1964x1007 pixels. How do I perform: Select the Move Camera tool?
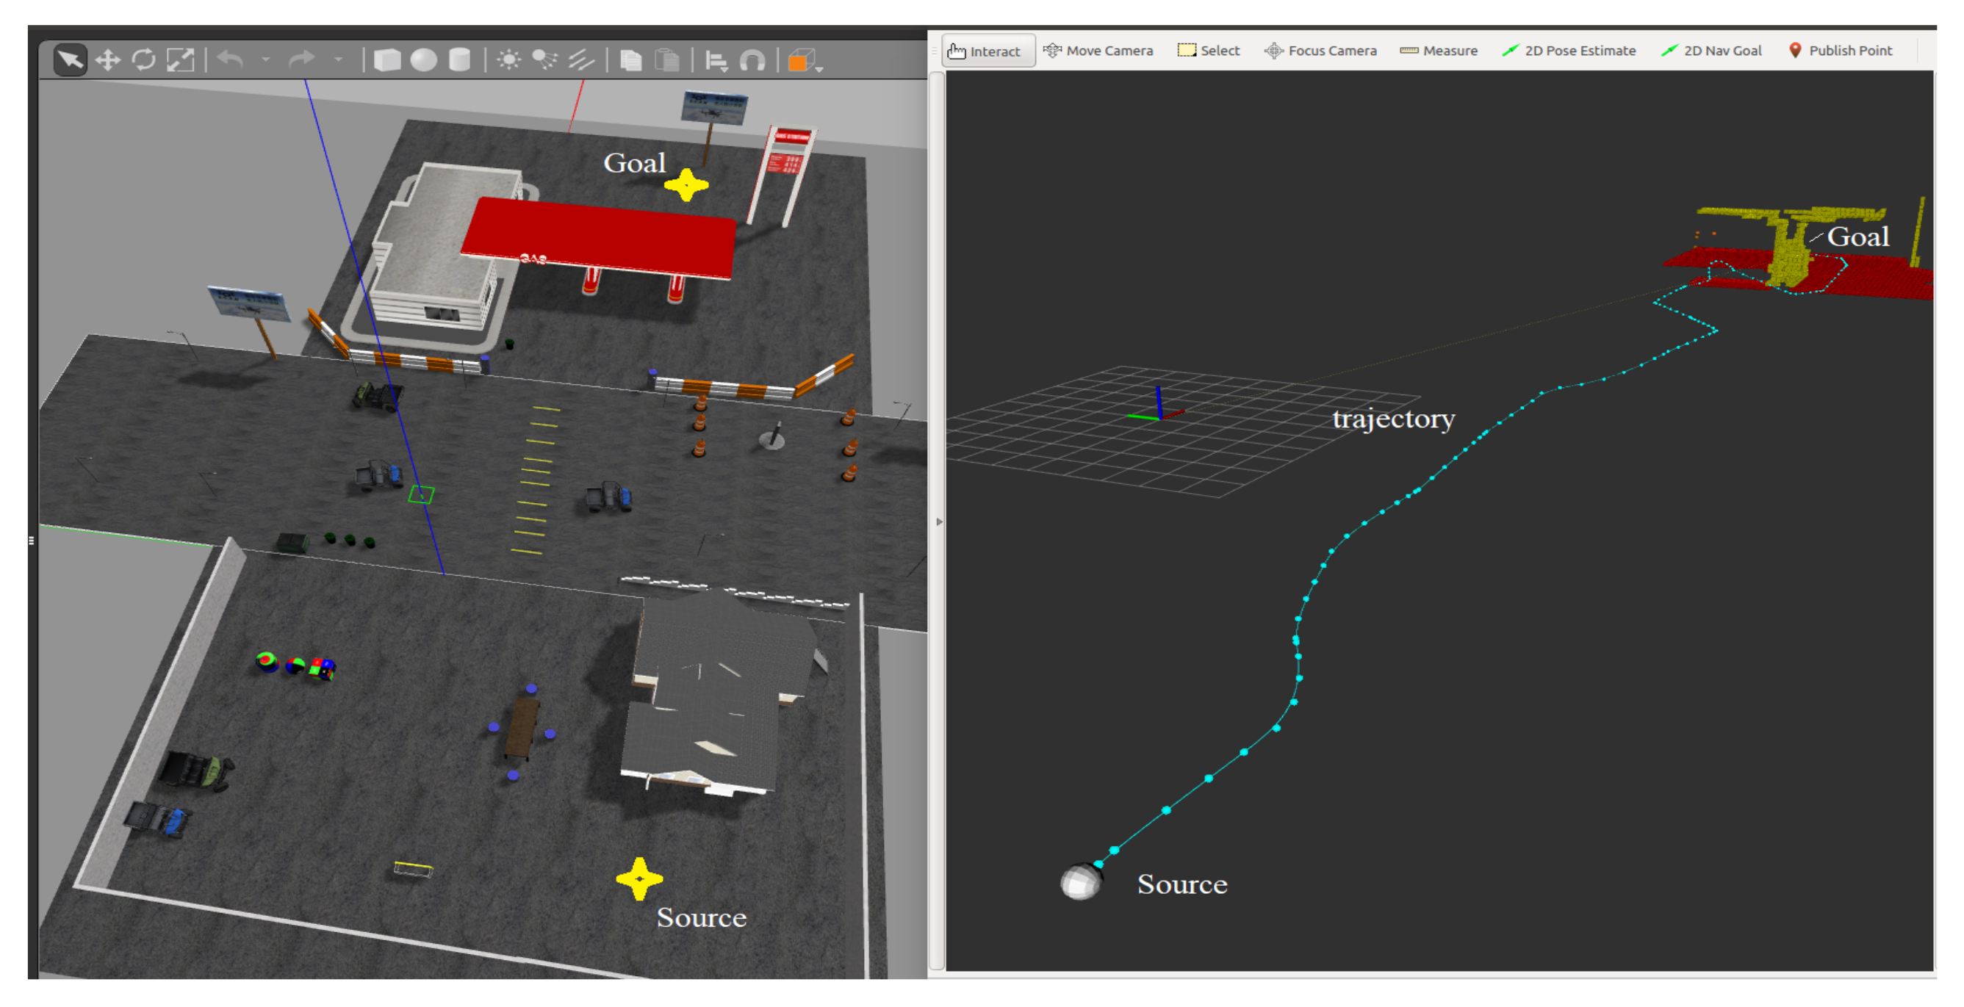tap(1098, 51)
